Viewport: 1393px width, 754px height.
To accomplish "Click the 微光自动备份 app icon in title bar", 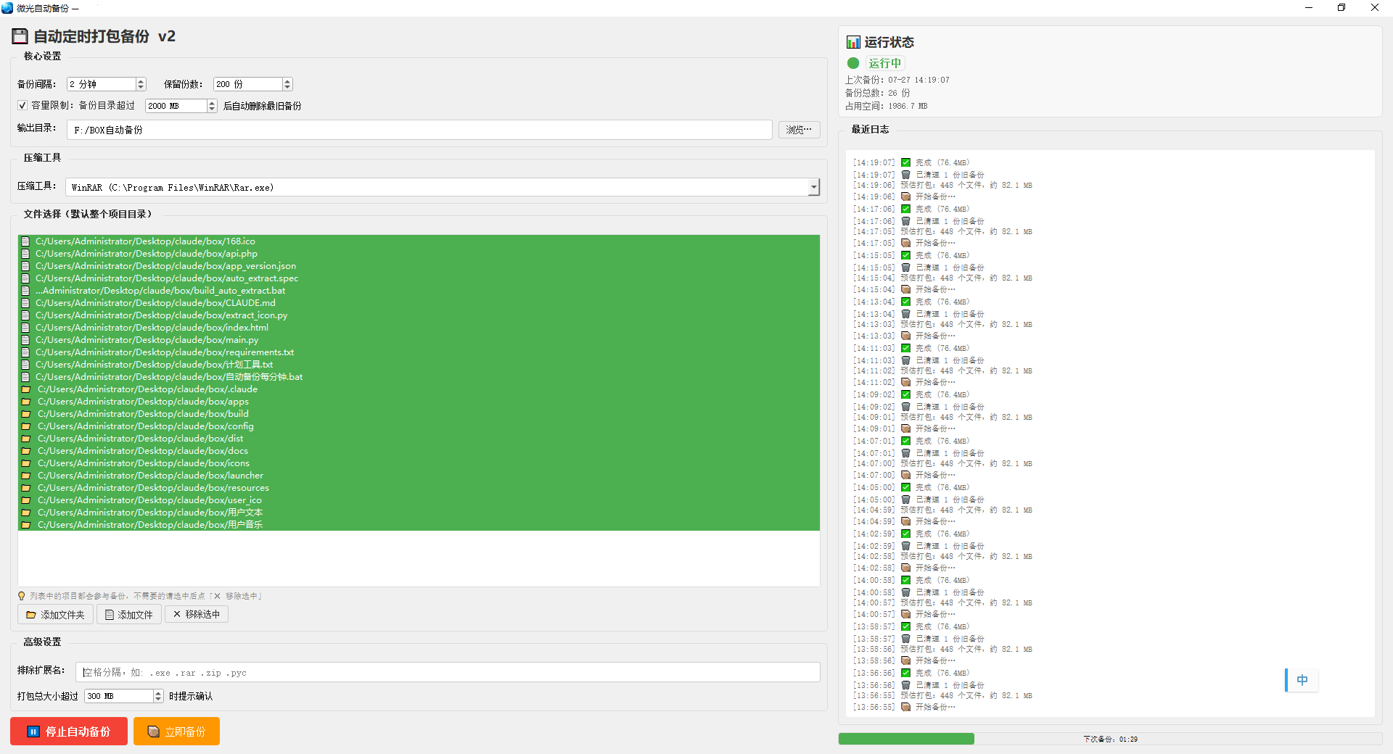I will click(x=7, y=8).
